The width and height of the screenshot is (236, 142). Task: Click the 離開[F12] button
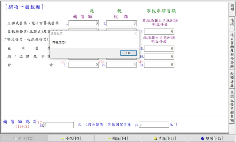[x=212, y=138]
